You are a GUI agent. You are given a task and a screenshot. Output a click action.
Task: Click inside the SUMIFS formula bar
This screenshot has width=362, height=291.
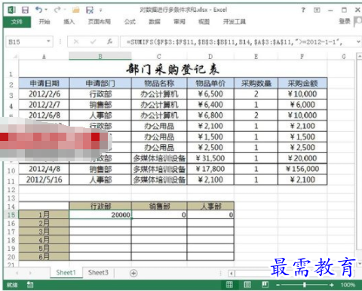tap(238, 42)
